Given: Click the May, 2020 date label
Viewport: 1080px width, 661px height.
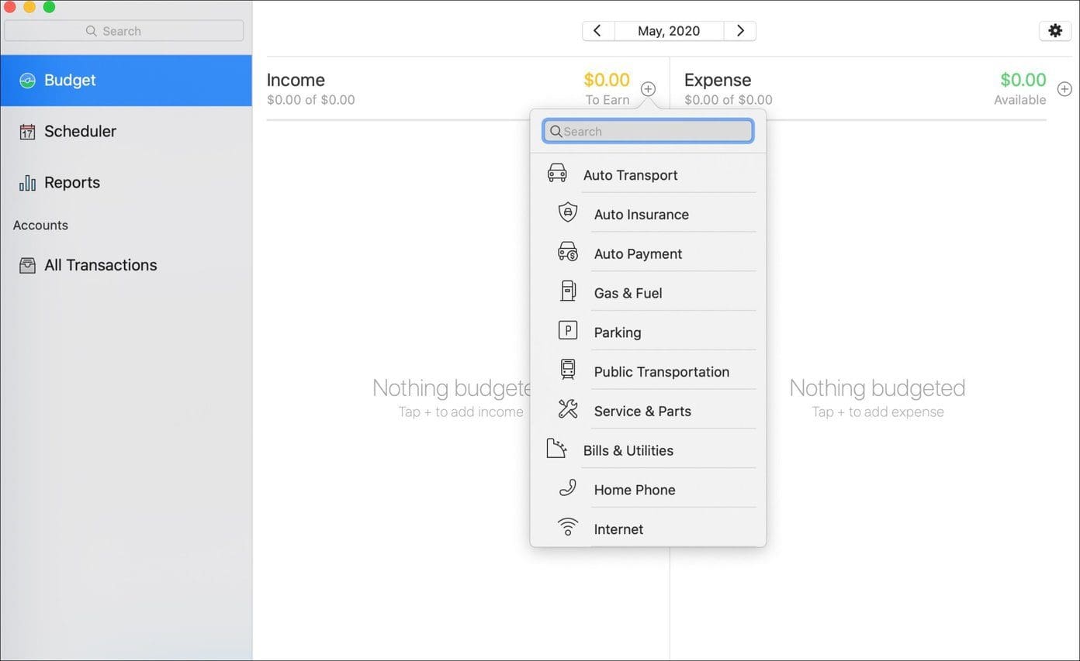Looking at the screenshot, I should click(669, 31).
